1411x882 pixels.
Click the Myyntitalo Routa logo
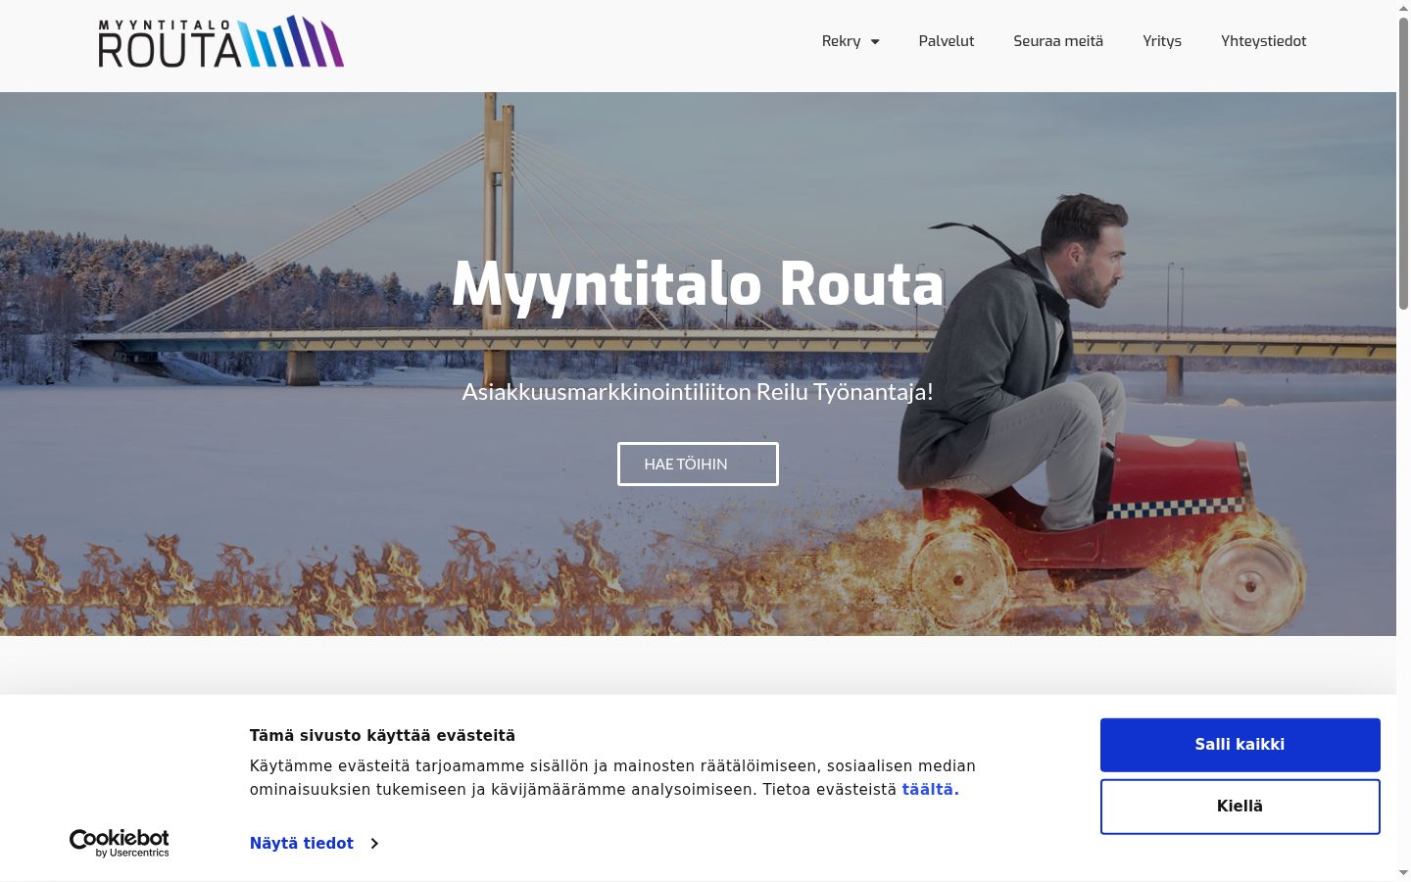click(221, 42)
